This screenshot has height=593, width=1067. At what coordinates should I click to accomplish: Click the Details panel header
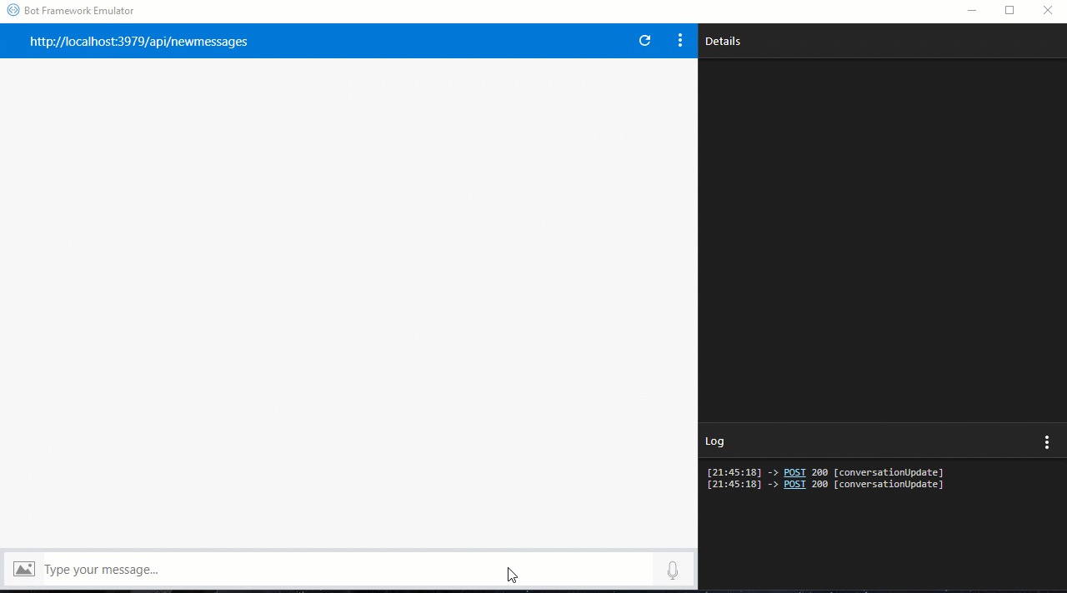(x=723, y=41)
